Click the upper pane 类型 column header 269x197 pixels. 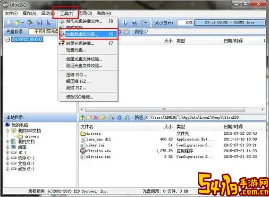click(181, 41)
